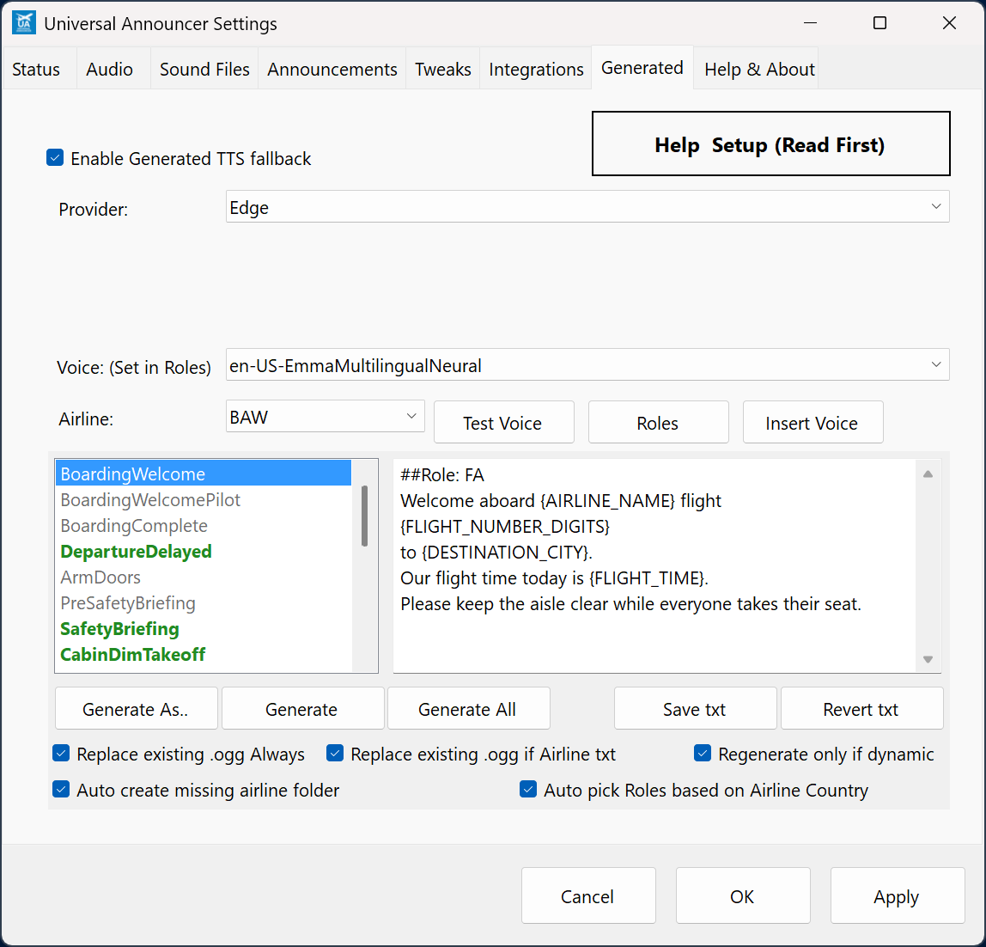986x947 pixels.
Task: Click the Insert Voice button
Action: pyautogui.click(x=813, y=423)
